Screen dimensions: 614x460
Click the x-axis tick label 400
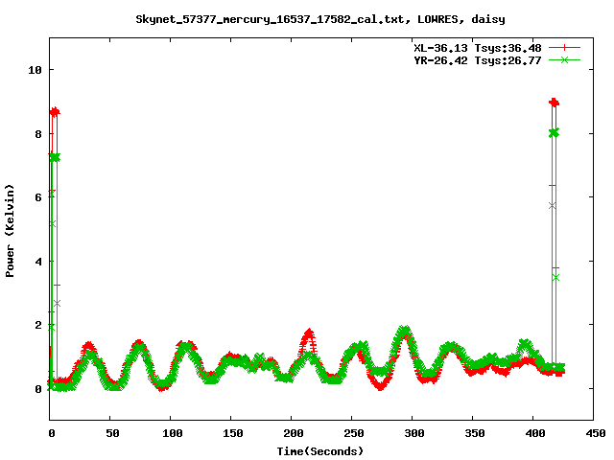[x=535, y=433]
